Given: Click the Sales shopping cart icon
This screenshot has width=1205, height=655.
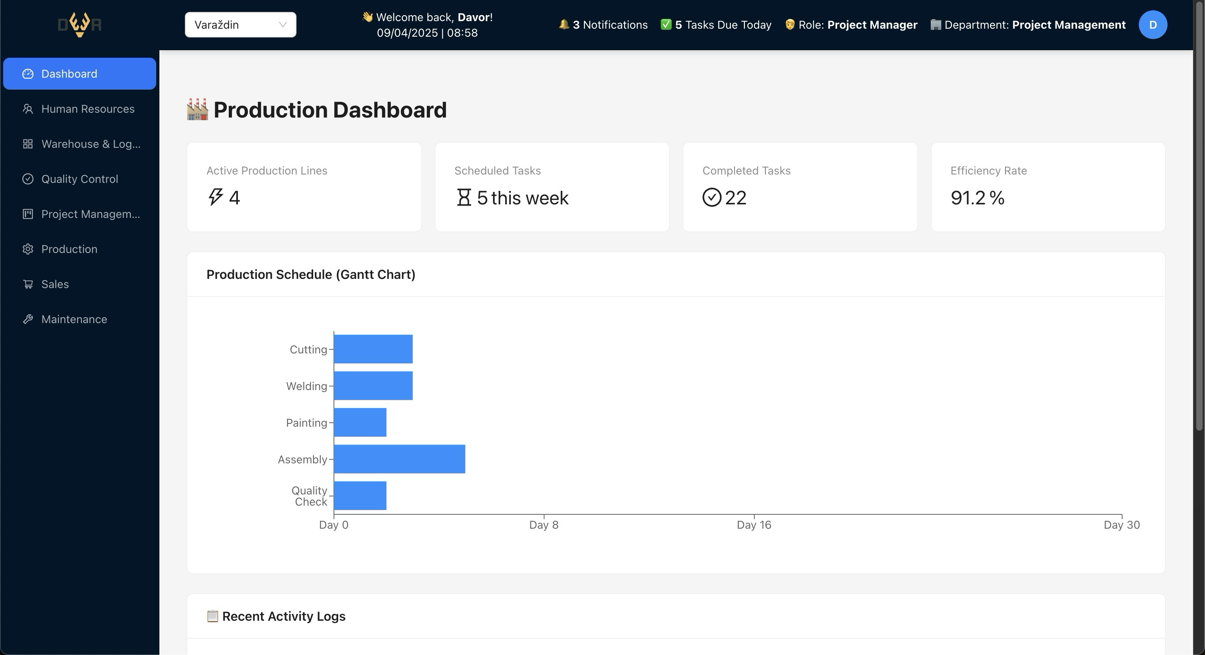Looking at the screenshot, I should [x=27, y=284].
